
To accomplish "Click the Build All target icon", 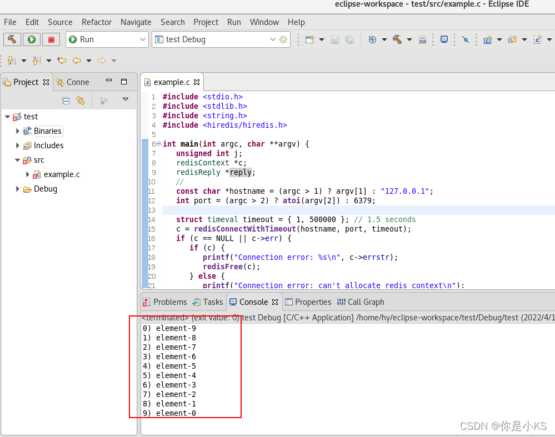I will (372, 39).
